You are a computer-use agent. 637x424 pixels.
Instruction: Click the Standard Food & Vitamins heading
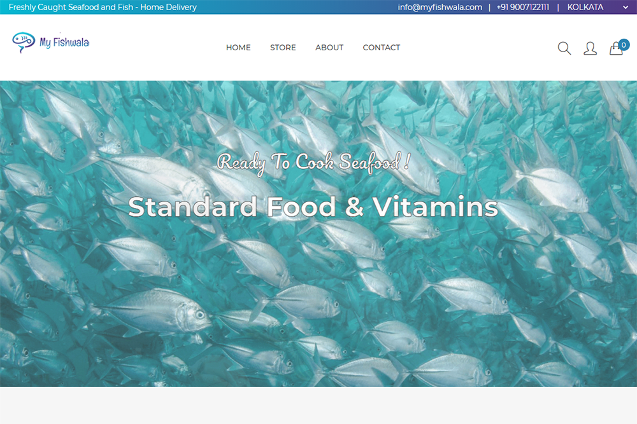pos(313,207)
